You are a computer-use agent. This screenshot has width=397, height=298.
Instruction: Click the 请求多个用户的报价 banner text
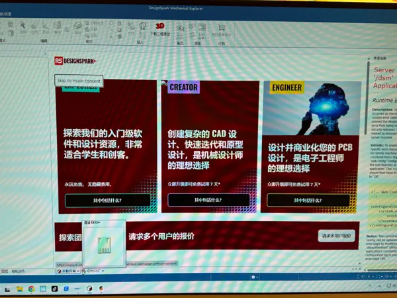tap(161, 236)
